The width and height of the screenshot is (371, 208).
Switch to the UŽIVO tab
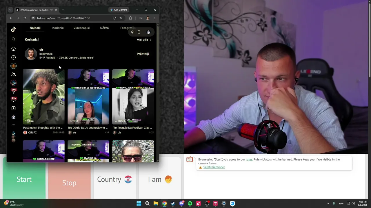tap(105, 28)
